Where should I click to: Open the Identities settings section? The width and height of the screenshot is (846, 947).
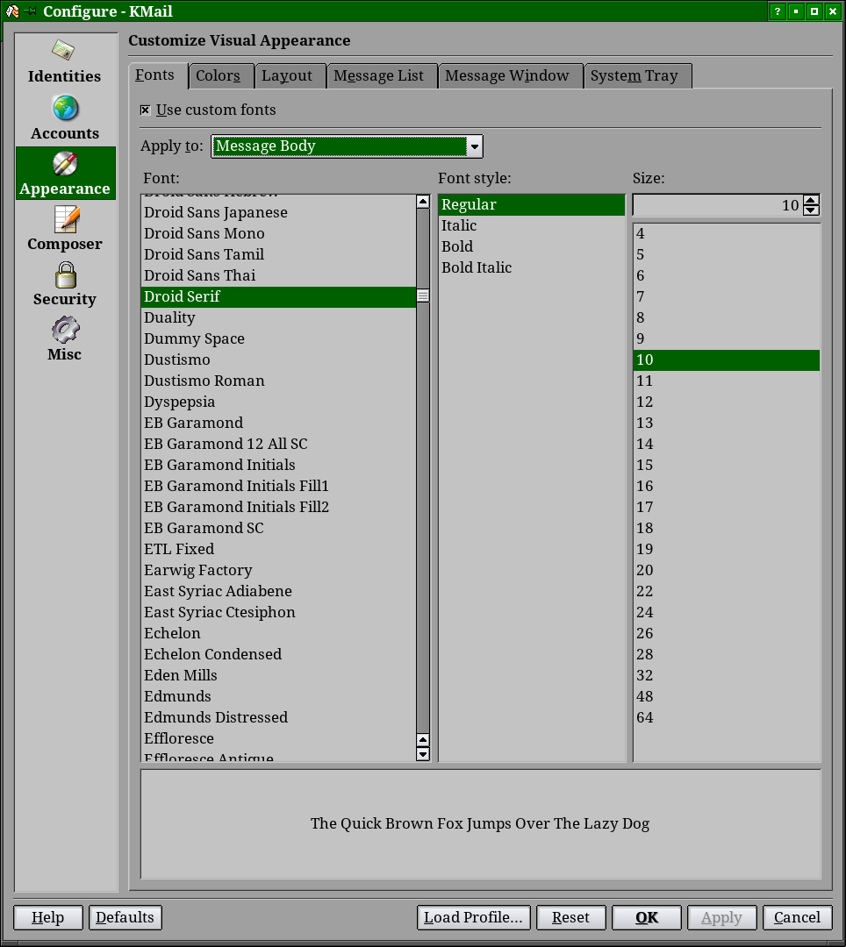65,61
